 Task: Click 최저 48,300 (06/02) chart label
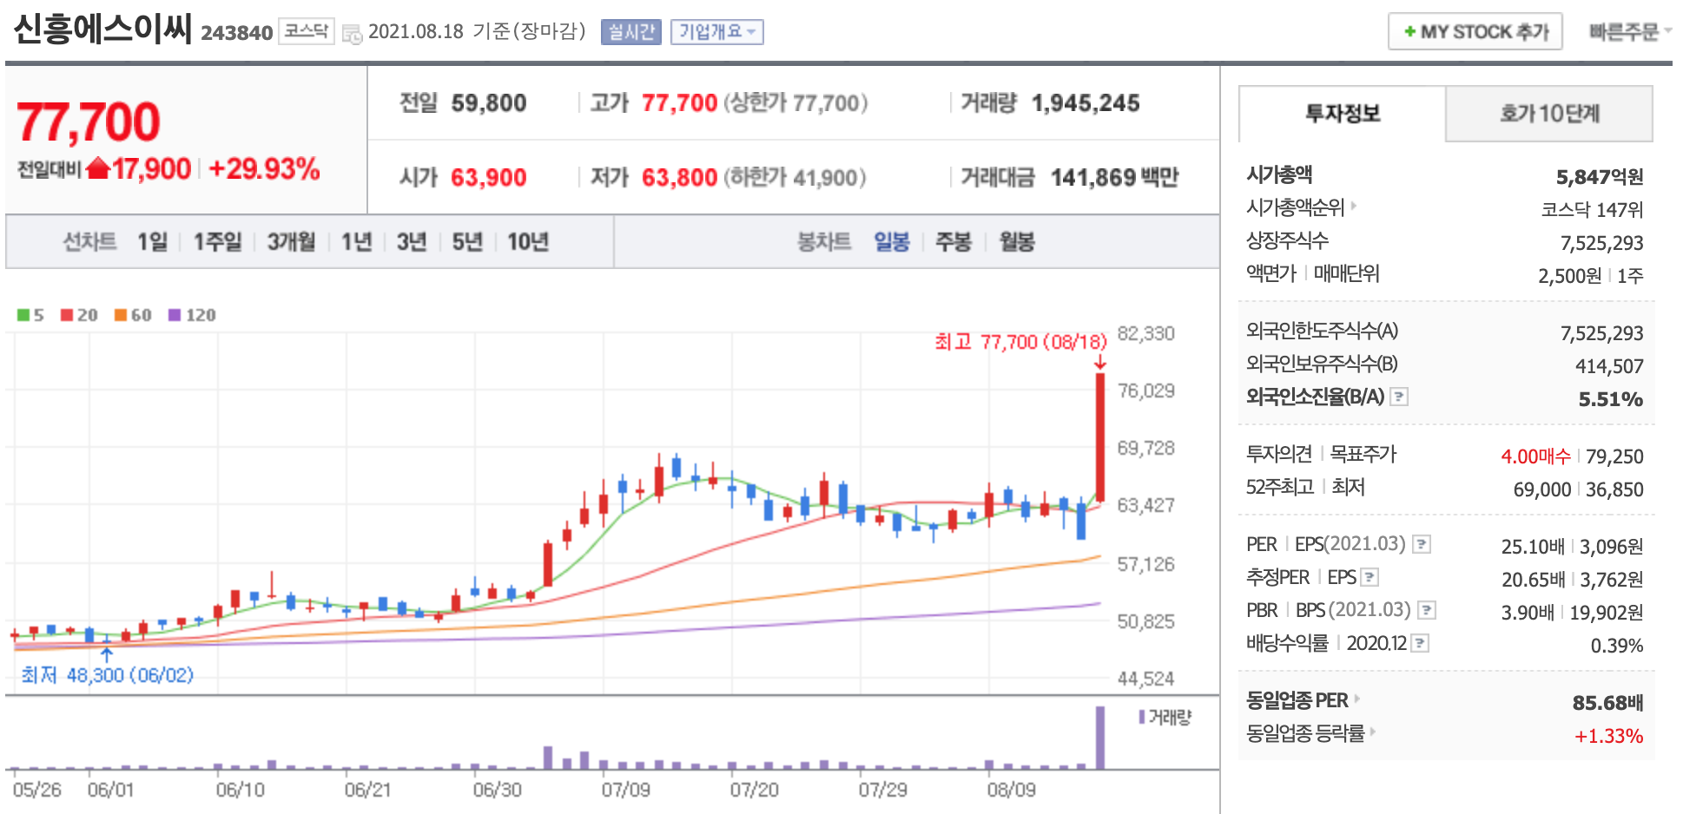pyautogui.click(x=108, y=674)
